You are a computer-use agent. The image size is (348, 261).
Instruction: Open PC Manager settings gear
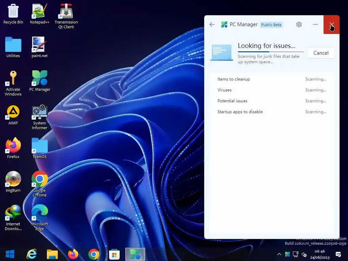[299, 24]
